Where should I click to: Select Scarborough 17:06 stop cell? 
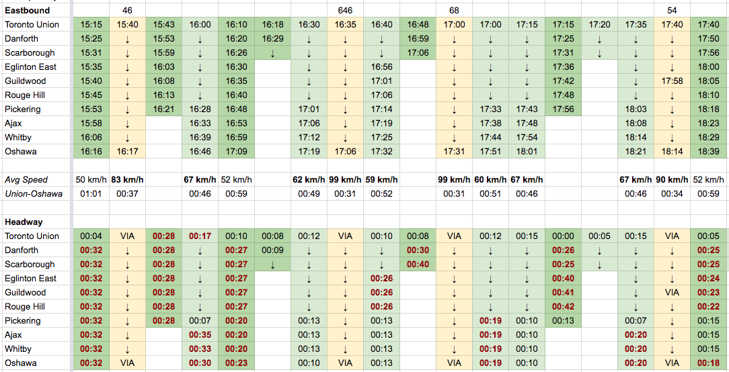418,52
